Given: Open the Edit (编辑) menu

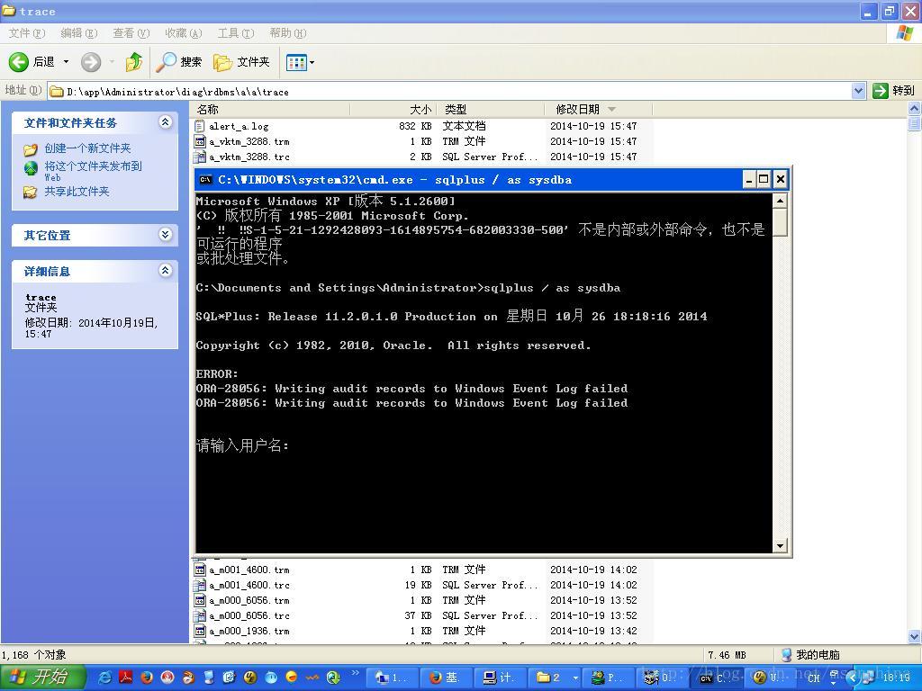Looking at the screenshot, I should click(x=79, y=33).
